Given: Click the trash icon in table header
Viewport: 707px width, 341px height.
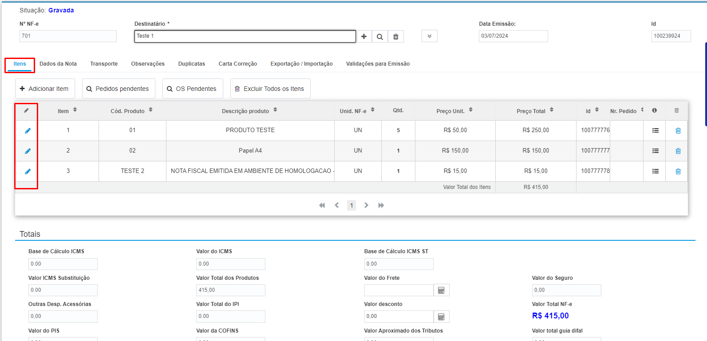Looking at the screenshot, I should point(677,110).
